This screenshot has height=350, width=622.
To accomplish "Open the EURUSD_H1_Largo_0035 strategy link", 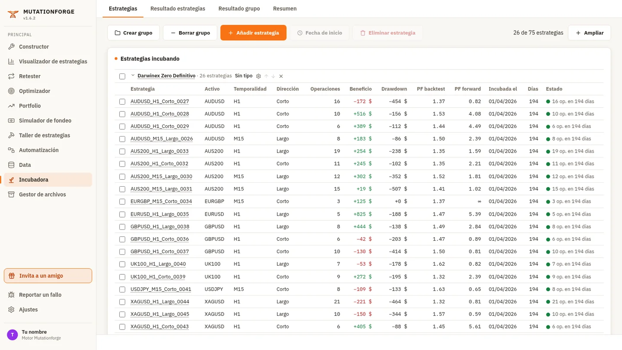I will pyautogui.click(x=160, y=214).
